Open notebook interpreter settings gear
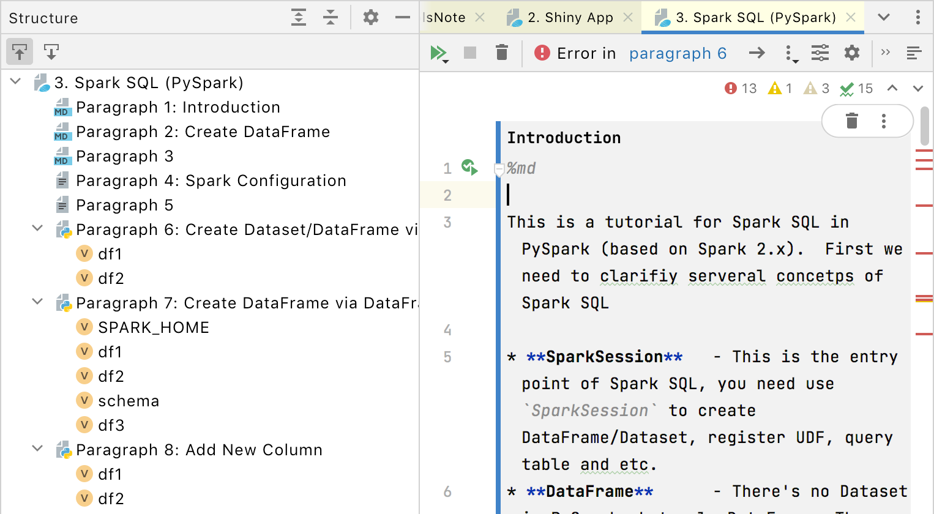The image size is (934, 514). 852,53
